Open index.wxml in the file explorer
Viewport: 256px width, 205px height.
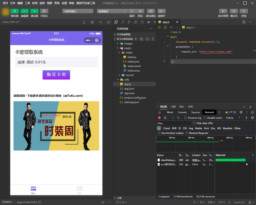click(134, 66)
